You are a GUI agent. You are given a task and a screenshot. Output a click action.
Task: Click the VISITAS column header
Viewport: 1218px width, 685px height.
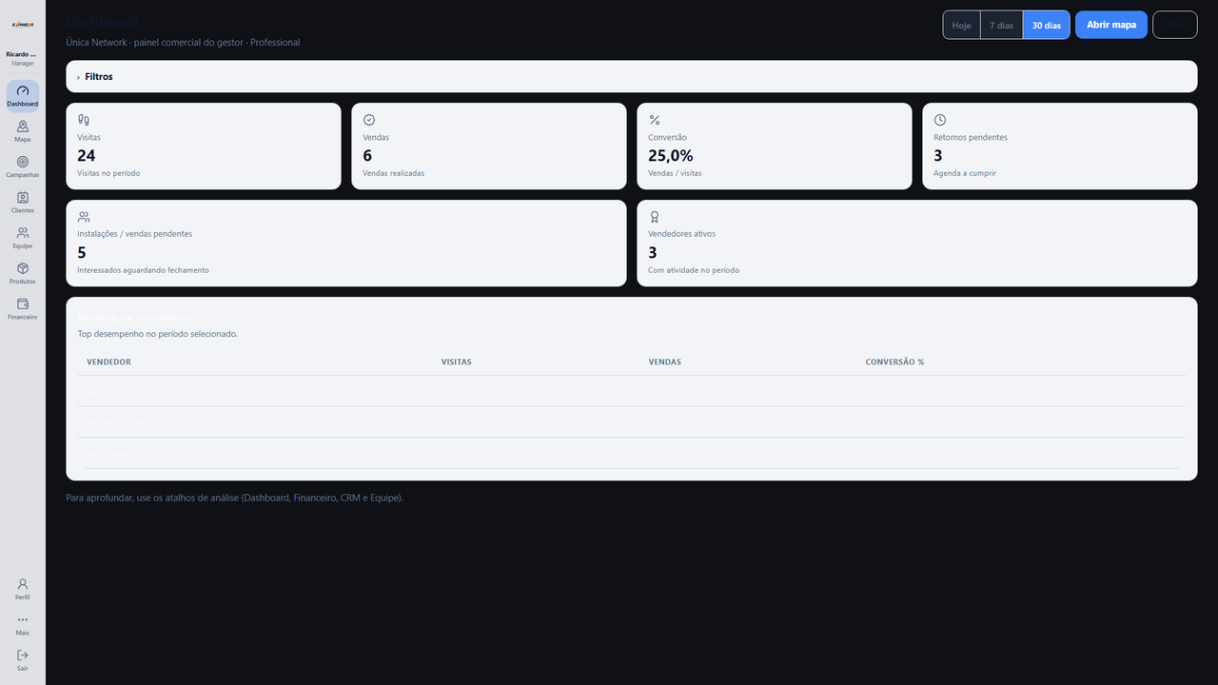tap(457, 362)
